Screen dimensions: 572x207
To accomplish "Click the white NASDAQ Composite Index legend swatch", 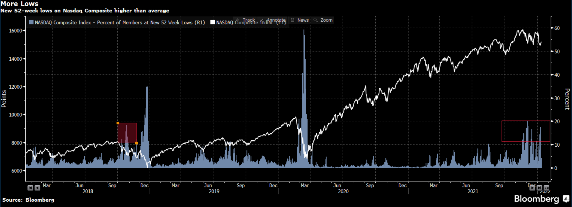I will 212,22.
